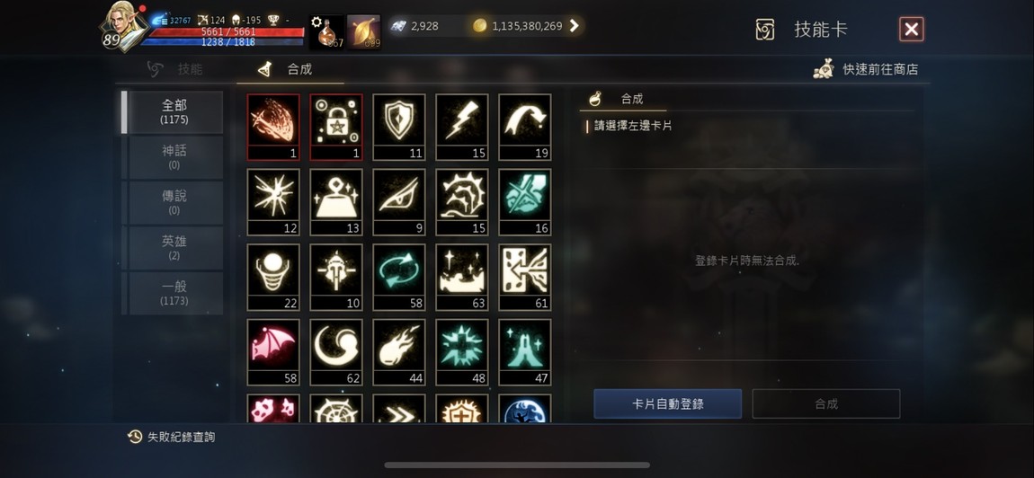Viewport: 1034px width, 478px height.
Task: Open the health potion quick slot
Action: (x=327, y=31)
